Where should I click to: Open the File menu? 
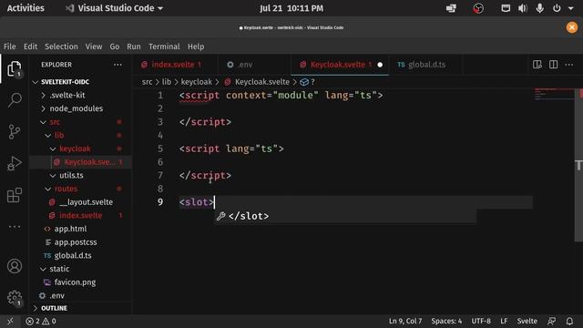pyautogui.click(x=10, y=46)
